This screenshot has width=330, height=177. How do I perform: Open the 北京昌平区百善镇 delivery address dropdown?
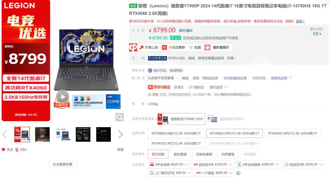pyautogui.click(x=163, y=78)
